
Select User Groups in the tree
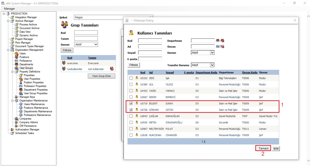coord(26,68)
